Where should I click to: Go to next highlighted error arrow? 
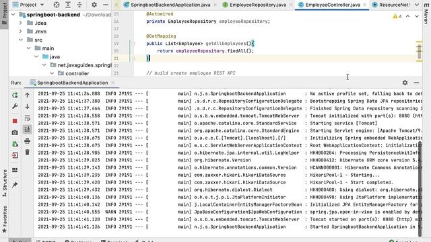tap(417, 16)
